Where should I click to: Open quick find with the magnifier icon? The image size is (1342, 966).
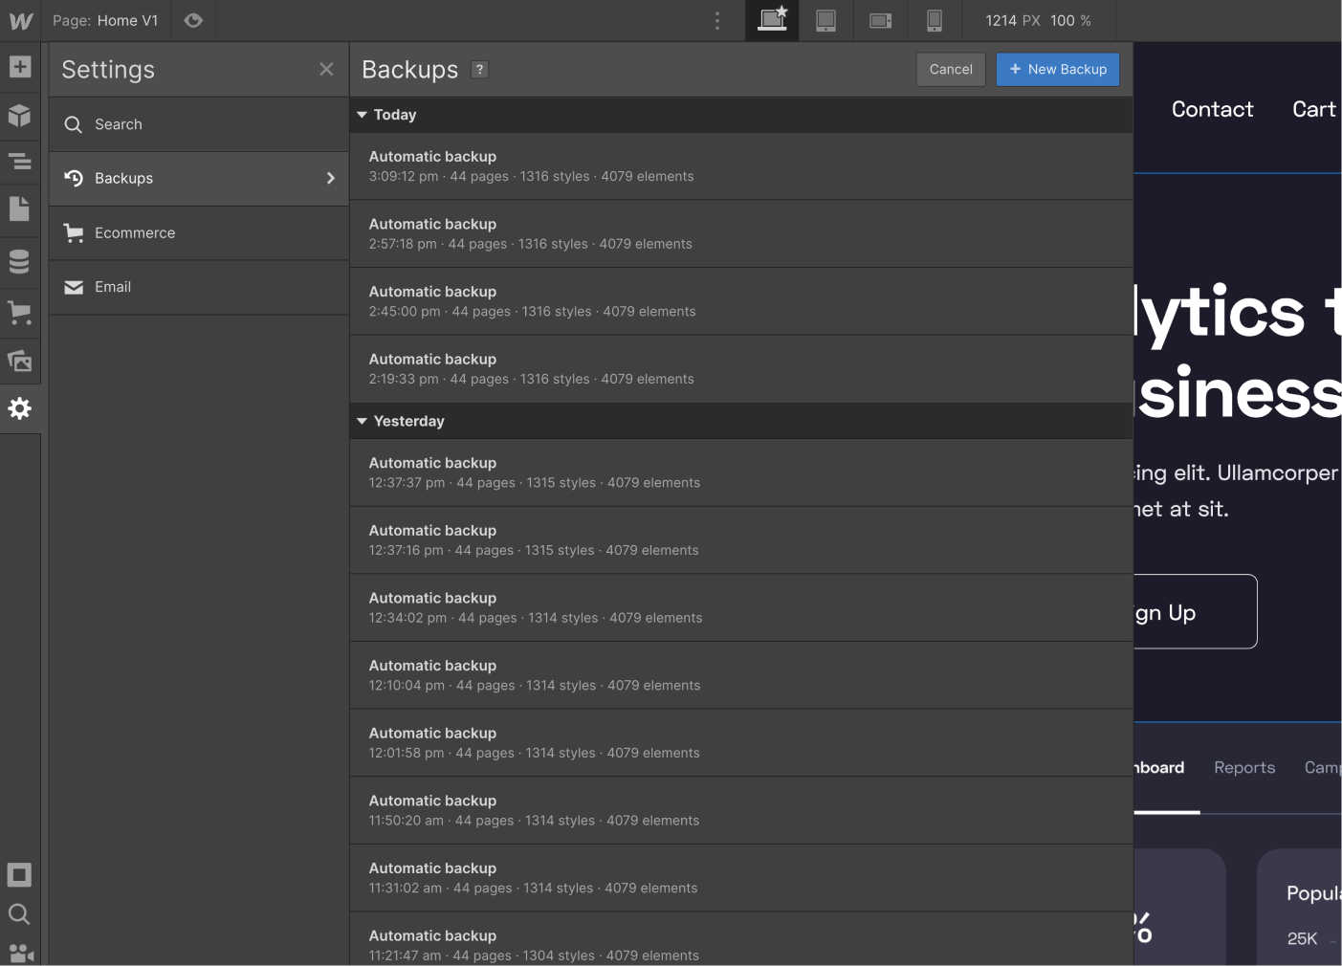click(20, 914)
